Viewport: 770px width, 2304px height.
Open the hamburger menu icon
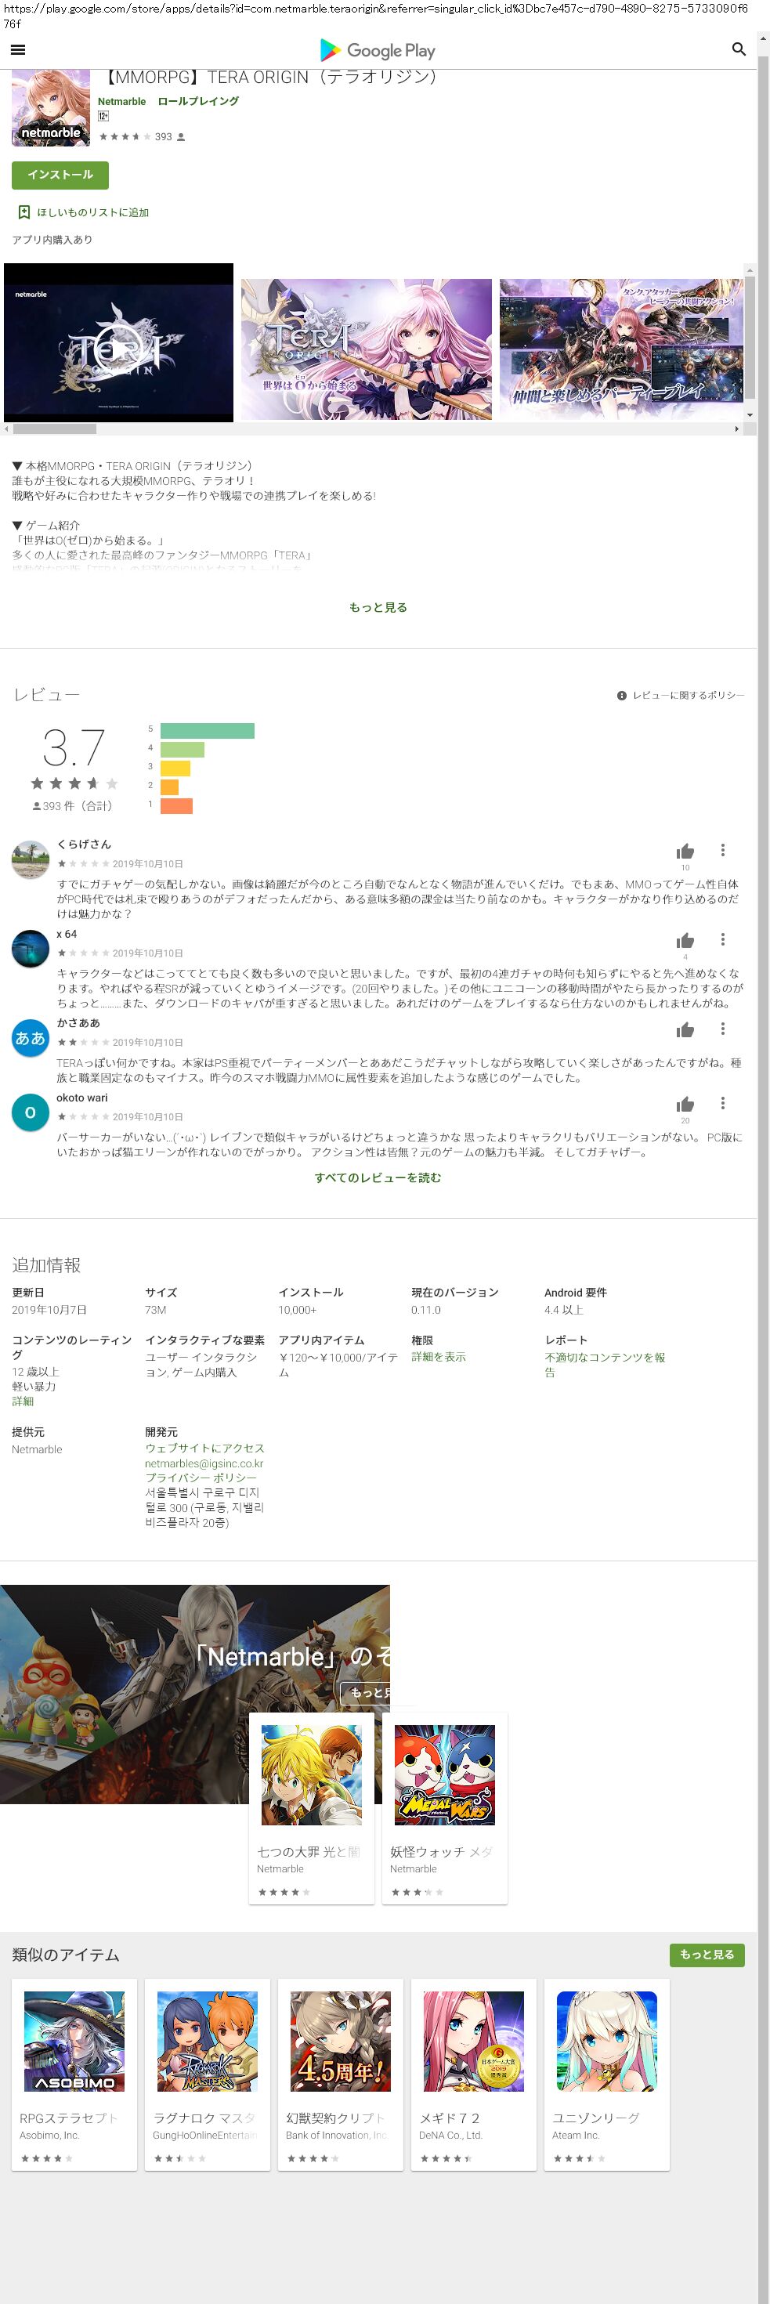(18, 50)
